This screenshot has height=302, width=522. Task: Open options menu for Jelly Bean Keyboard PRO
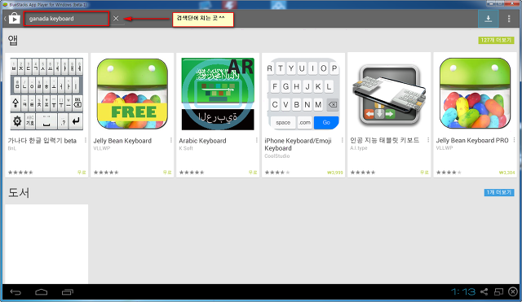514,140
